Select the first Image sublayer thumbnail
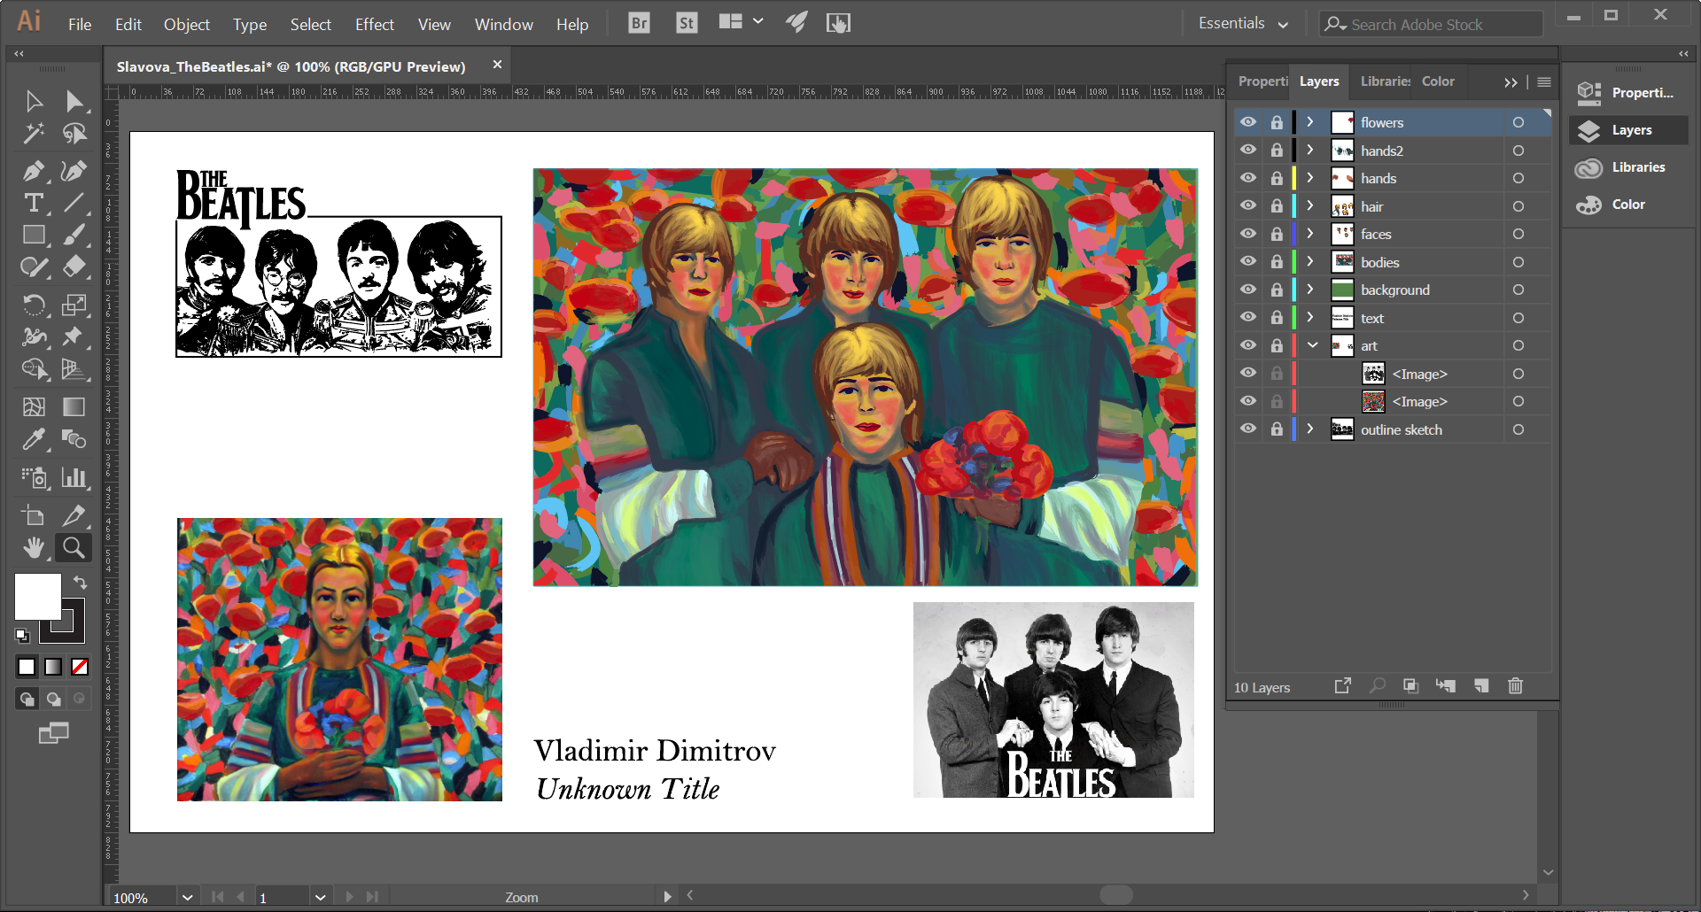 (1373, 374)
